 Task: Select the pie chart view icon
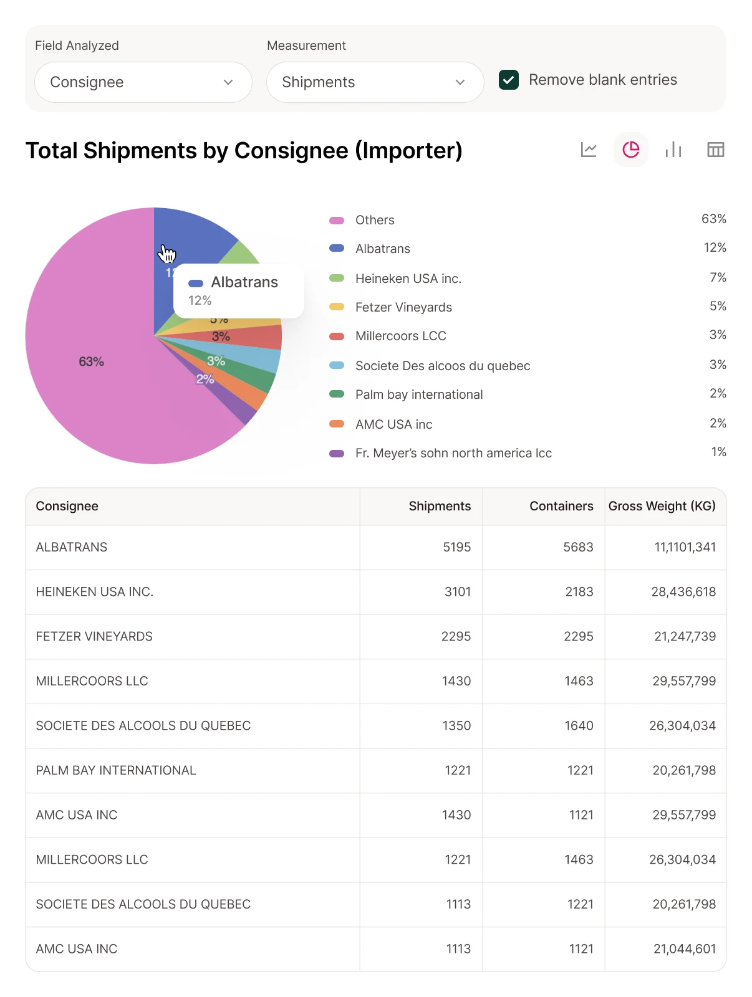point(631,150)
